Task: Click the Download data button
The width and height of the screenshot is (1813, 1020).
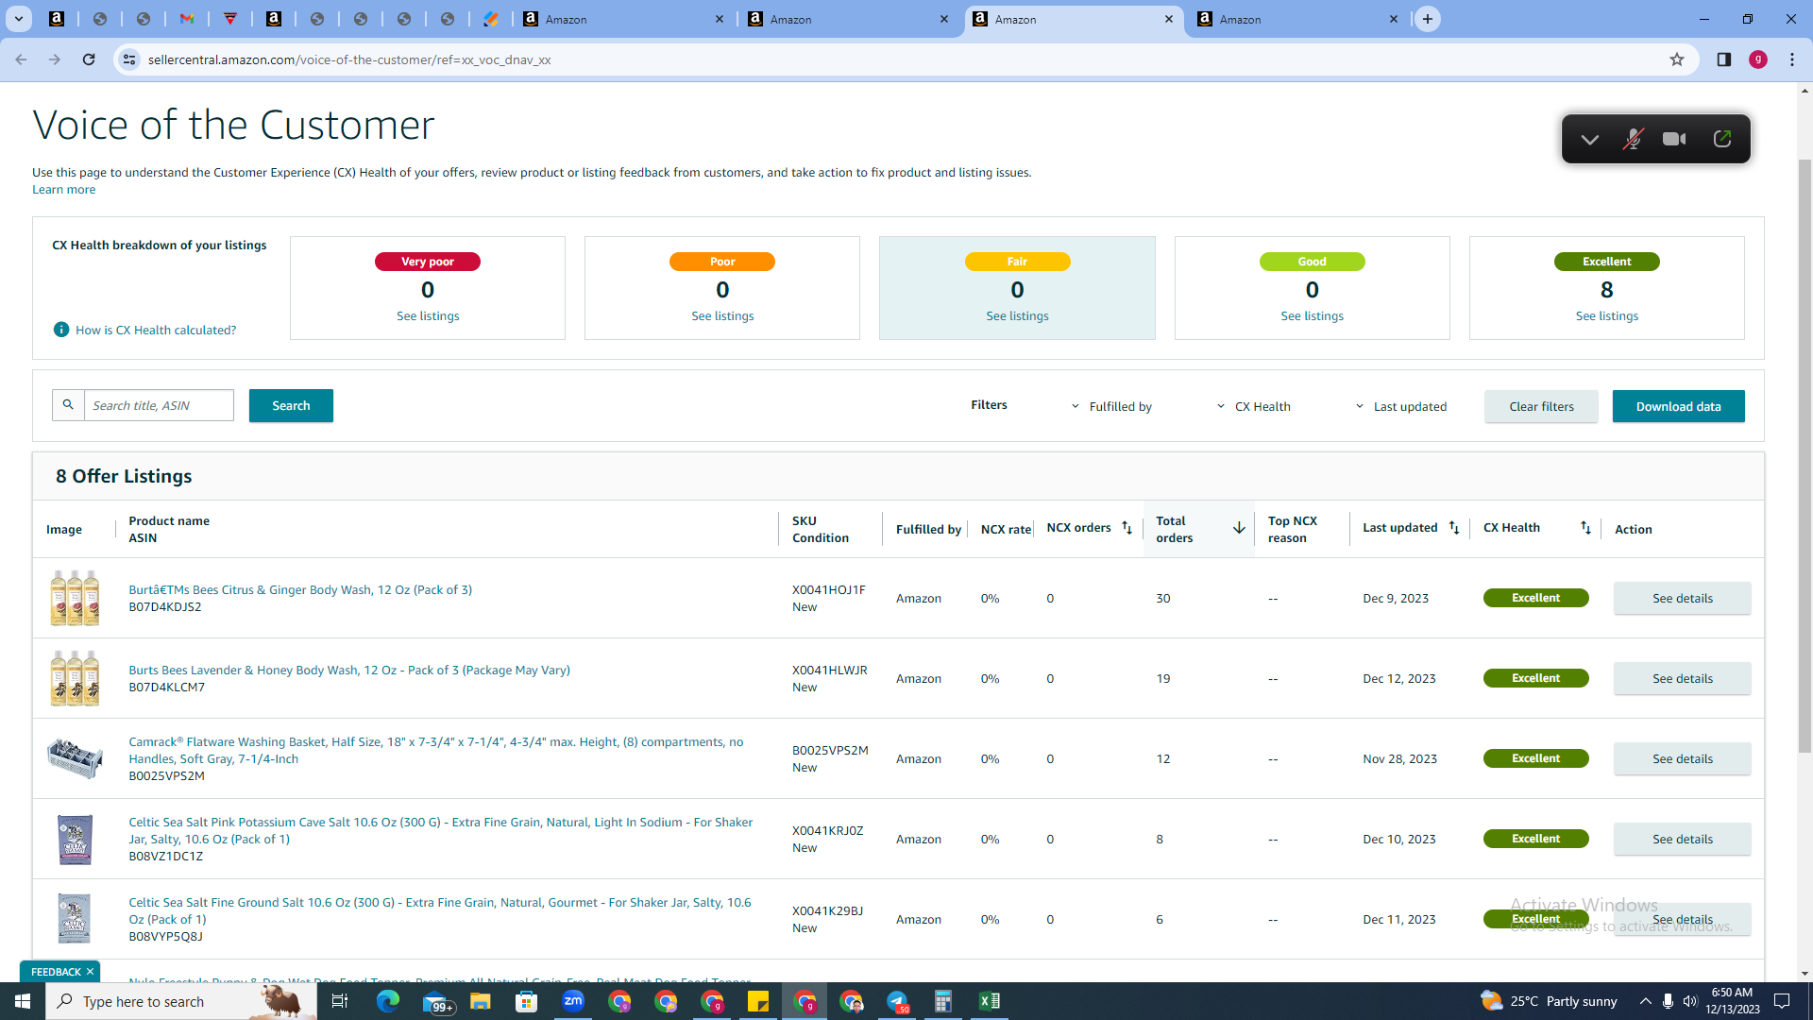Action: pos(1678,407)
